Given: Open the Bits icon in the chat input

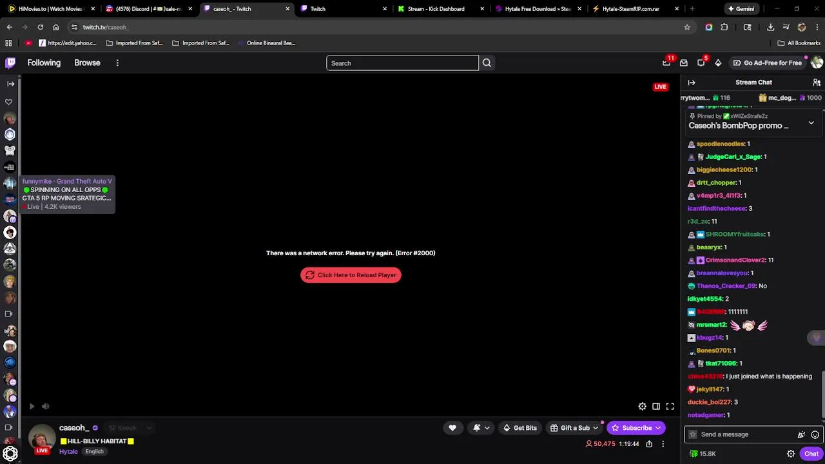Looking at the screenshot, I should [x=801, y=434].
